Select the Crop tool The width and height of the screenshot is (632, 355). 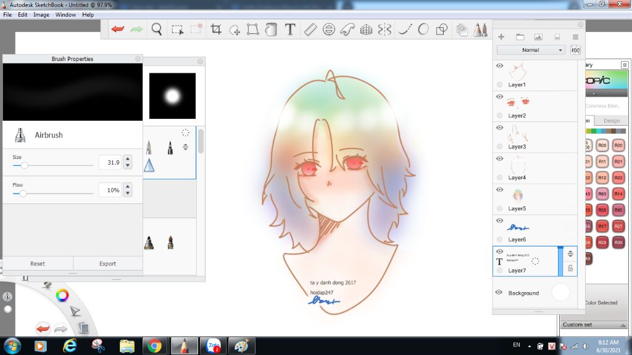tap(216, 30)
